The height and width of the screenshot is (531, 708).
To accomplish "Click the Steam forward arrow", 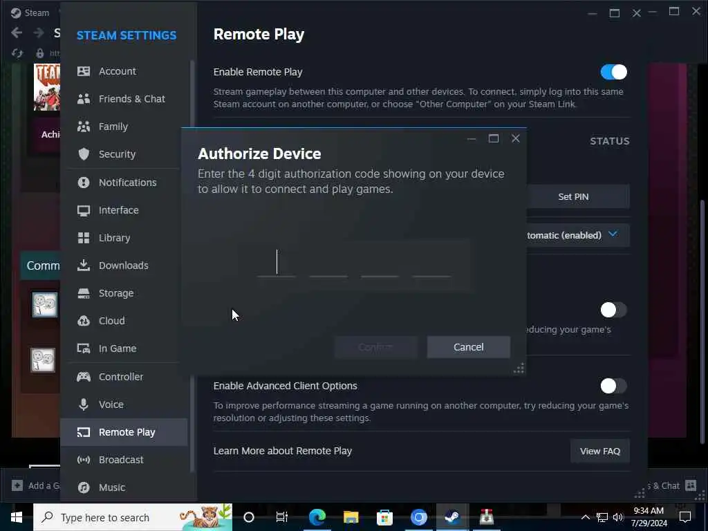I will 39,32.
